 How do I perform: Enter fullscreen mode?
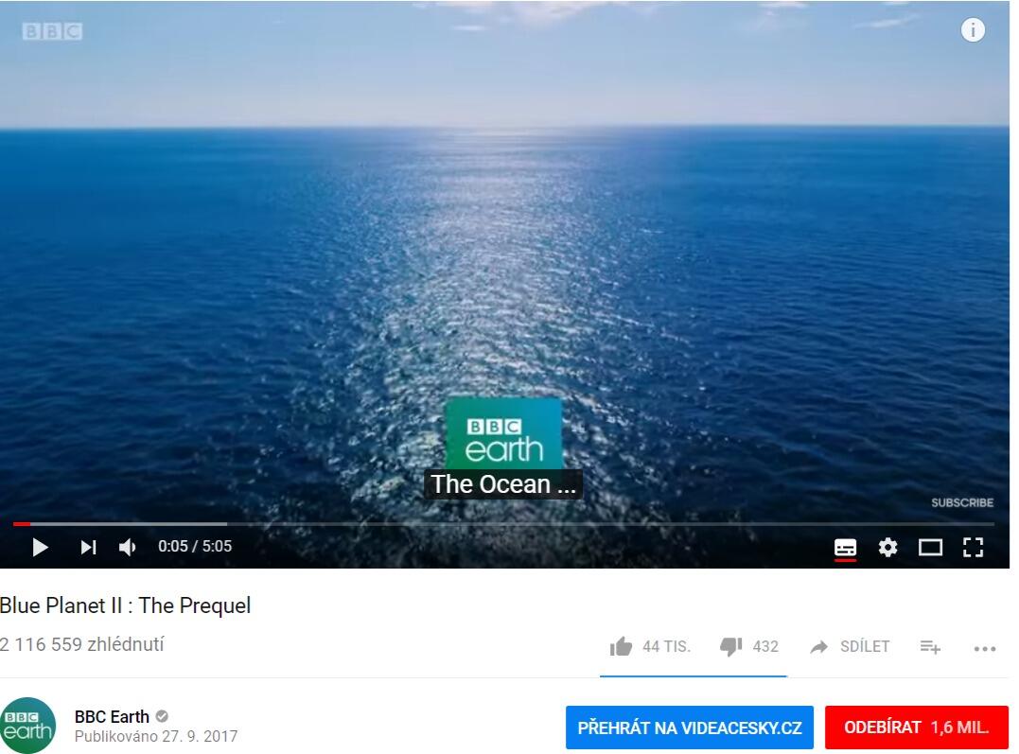(973, 548)
